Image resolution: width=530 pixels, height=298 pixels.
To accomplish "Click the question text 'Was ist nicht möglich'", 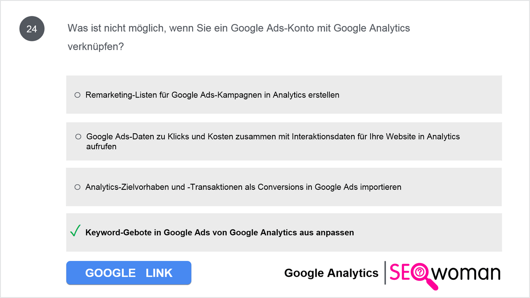I will (117, 28).
